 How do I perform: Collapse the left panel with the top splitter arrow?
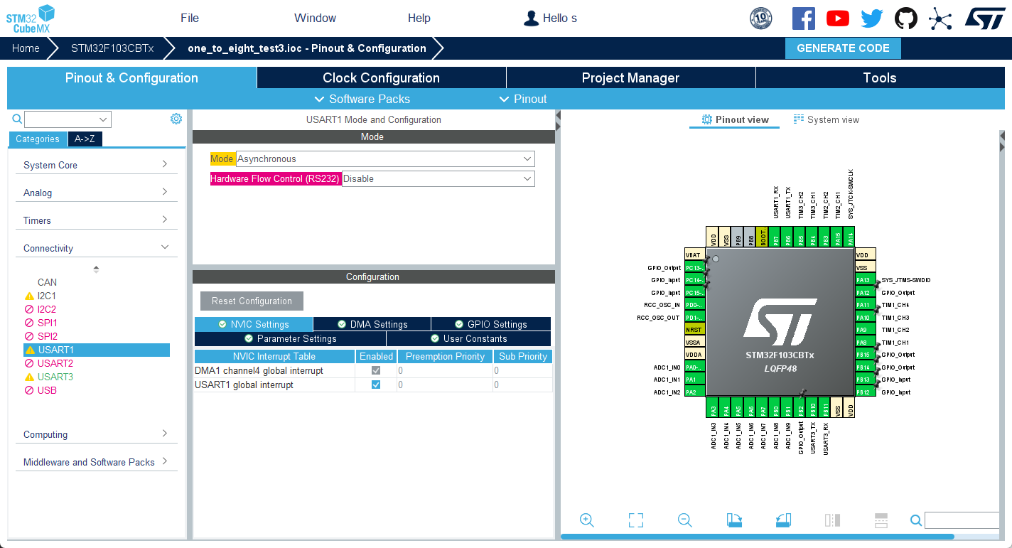coord(558,114)
